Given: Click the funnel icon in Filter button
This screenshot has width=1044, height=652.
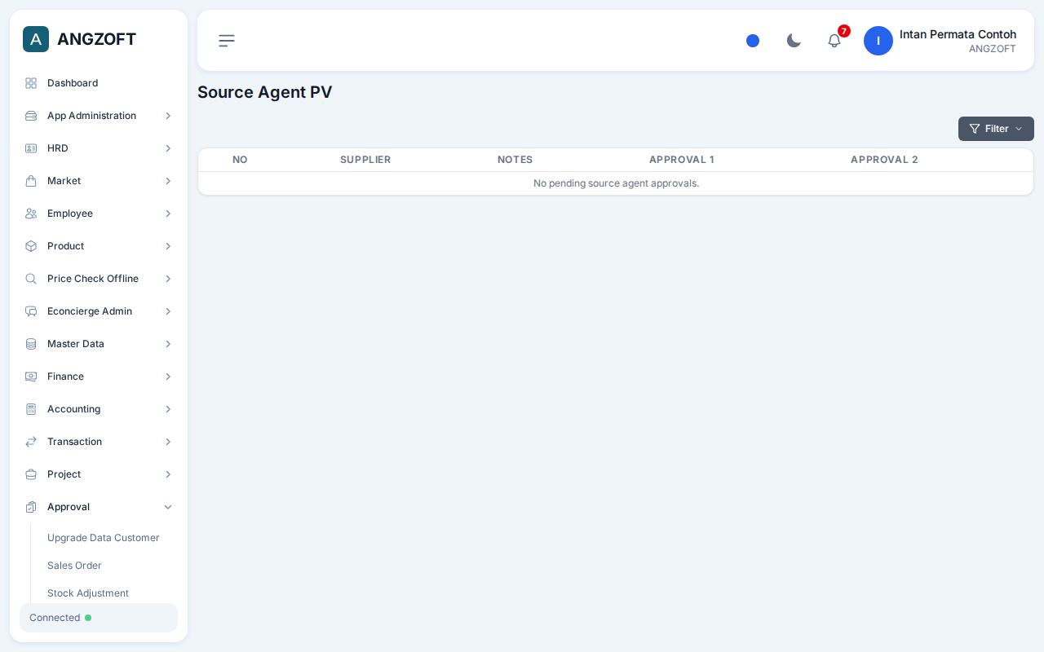Looking at the screenshot, I should pyautogui.click(x=975, y=129).
